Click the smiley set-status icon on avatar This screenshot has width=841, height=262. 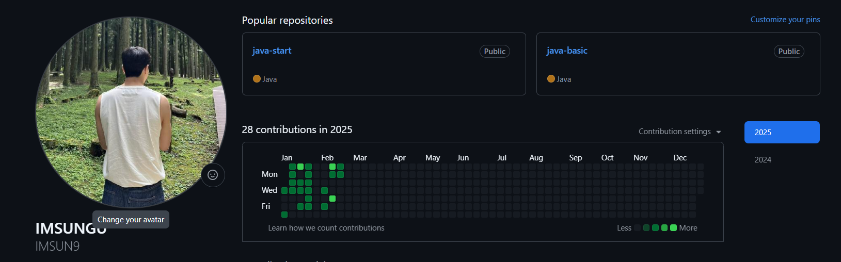click(213, 175)
